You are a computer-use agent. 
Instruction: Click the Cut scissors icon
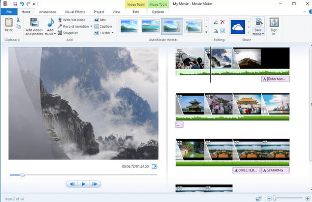pyautogui.click(x=18, y=20)
